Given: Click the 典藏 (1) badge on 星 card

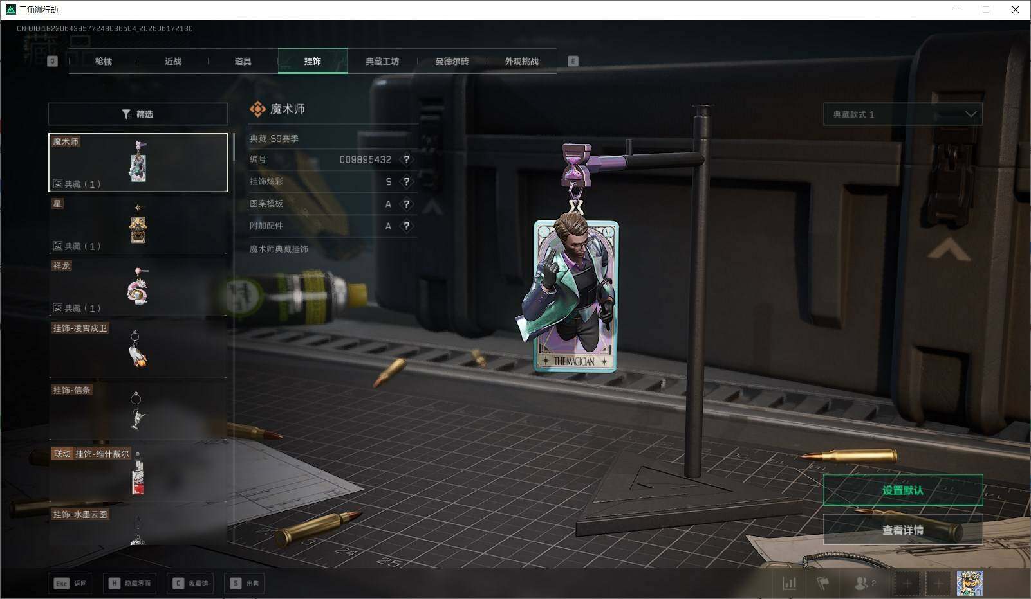Looking at the screenshot, I should [77, 246].
